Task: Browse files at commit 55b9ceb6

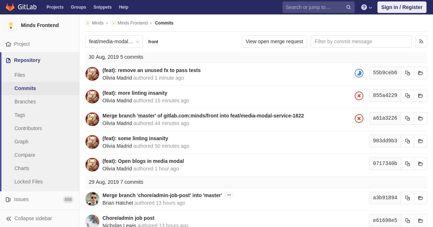Action: 420,73
